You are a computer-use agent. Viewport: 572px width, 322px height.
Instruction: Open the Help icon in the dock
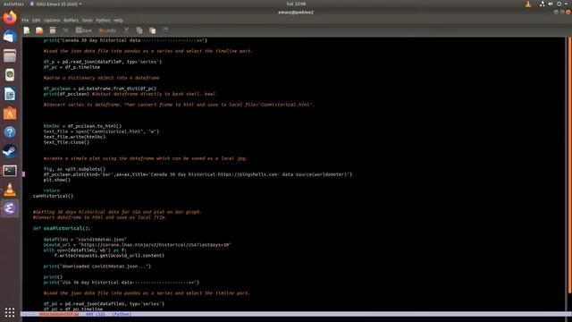pos(10,132)
